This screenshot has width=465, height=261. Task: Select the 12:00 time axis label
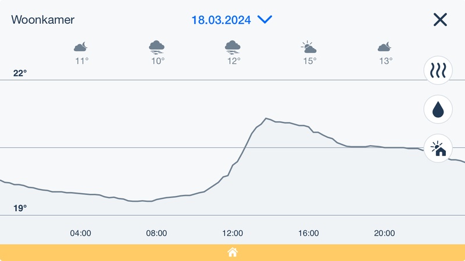(x=233, y=233)
